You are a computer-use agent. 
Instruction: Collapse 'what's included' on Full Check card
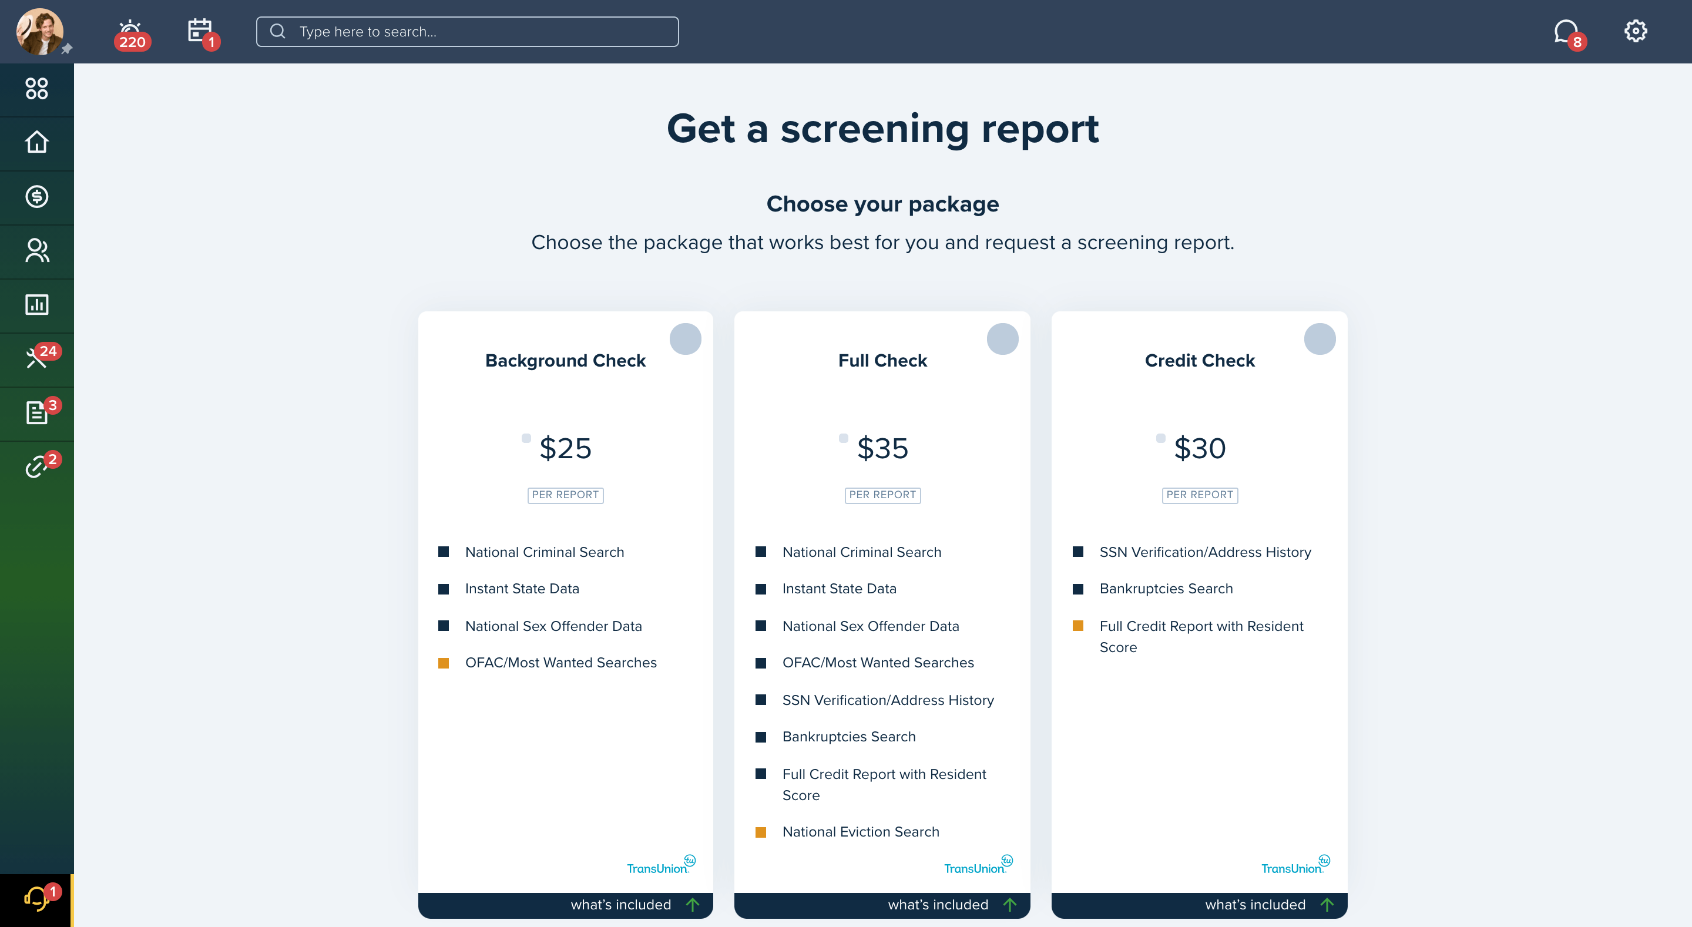pyautogui.click(x=882, y=905)
